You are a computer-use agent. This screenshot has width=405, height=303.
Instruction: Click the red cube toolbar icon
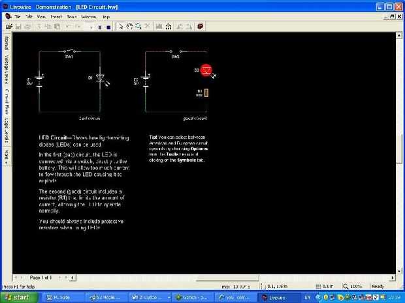pyautogui.click(x=200, y=26)
